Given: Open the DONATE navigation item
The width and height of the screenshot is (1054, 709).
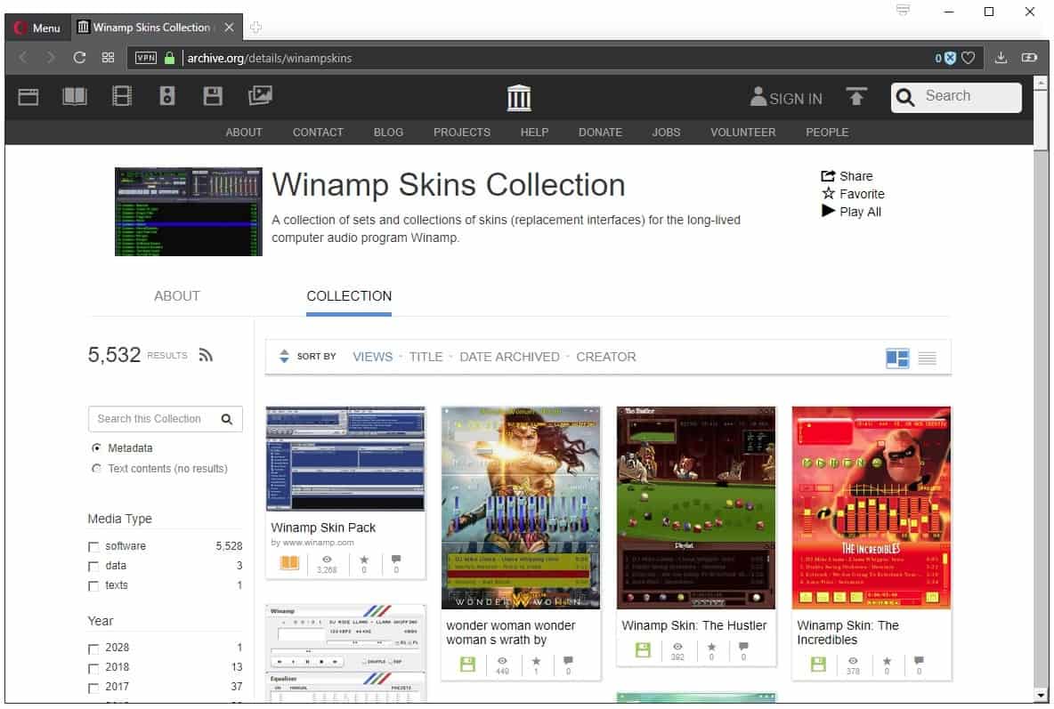Looking at the screenshot, I should 600,132.
